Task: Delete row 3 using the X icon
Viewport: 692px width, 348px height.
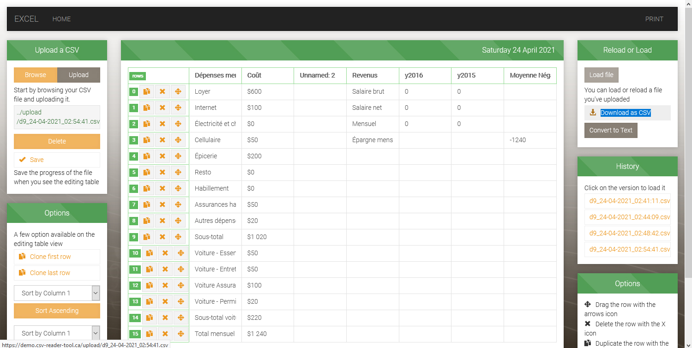Action: tap(162, 140)
